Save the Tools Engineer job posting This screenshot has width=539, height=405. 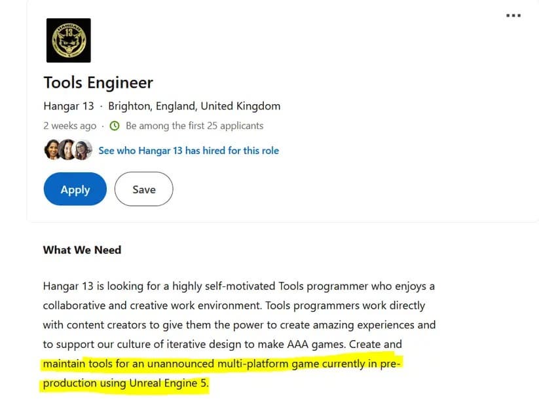pyautogui.click(x=143, y=189)
